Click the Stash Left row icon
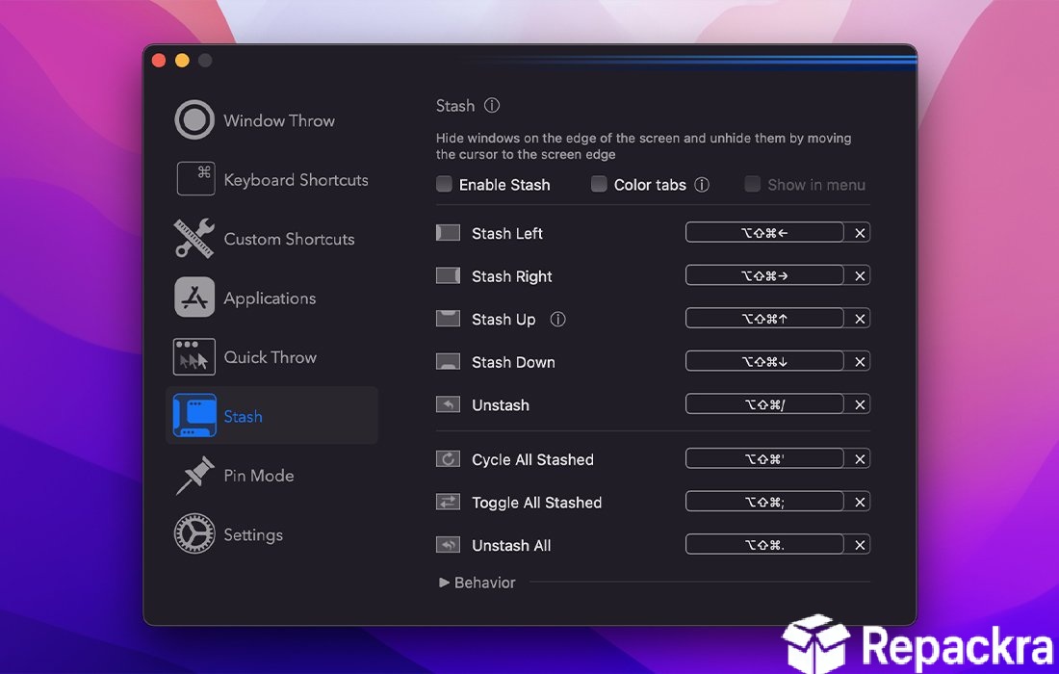The width and height of the screenshot is (1059, 674). pyautogui.click(x=448, y=233)
